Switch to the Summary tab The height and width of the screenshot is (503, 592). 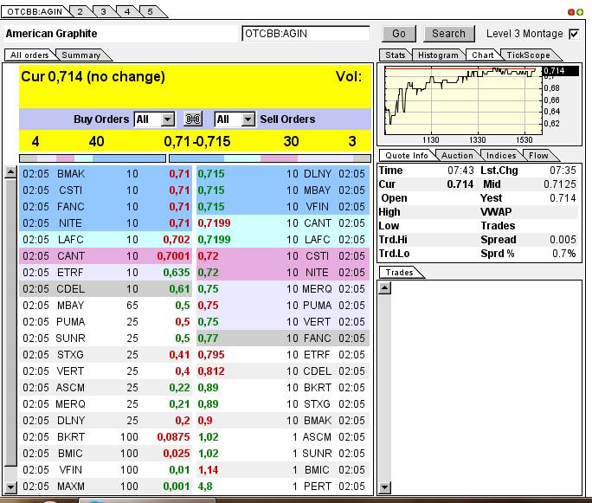click(80, 55)
